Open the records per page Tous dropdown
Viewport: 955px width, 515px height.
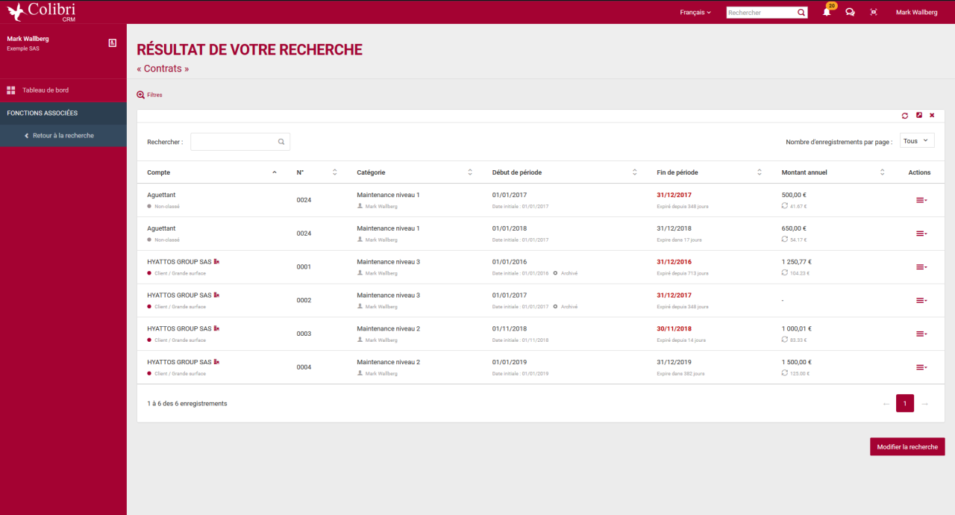click(916, 140)
